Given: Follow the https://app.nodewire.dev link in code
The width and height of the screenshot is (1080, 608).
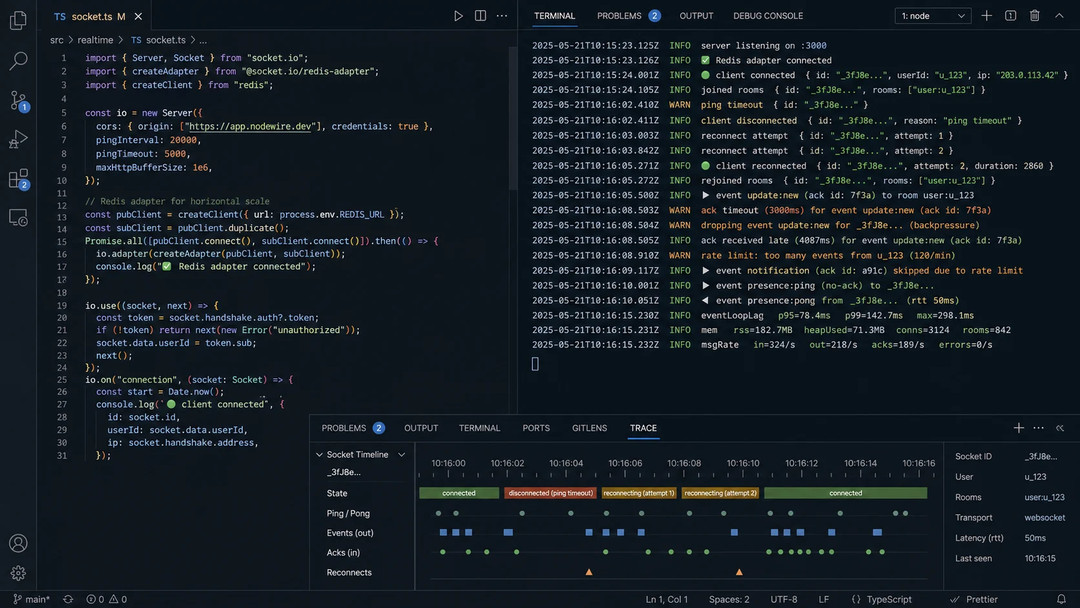Looking at the screenshot, I should click(250, 126).
